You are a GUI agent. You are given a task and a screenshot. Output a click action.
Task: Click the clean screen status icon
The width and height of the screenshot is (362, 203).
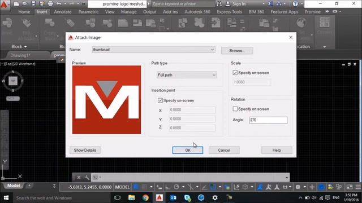click(350, 187)
